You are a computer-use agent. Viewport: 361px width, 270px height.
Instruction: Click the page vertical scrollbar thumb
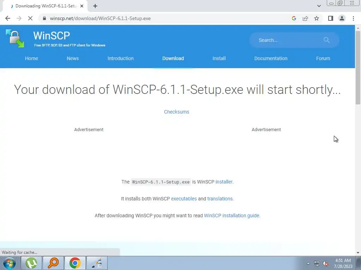(x=358, y=68)
